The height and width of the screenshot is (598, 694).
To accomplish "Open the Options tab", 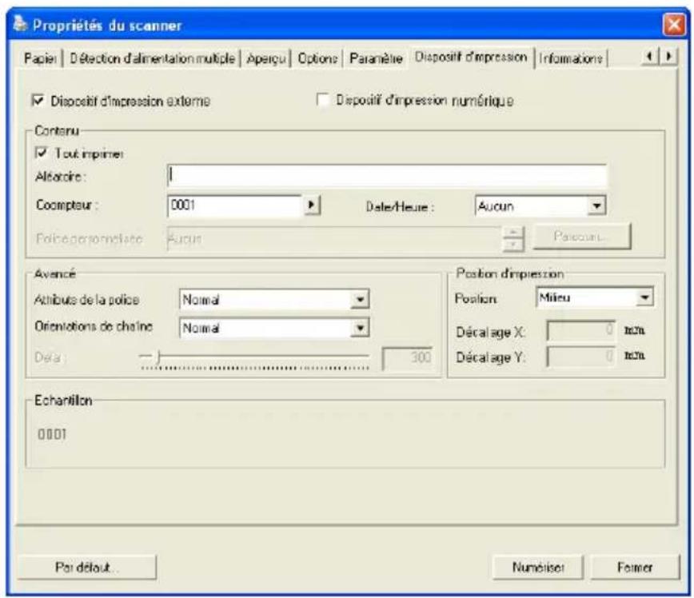I will 317,58.
